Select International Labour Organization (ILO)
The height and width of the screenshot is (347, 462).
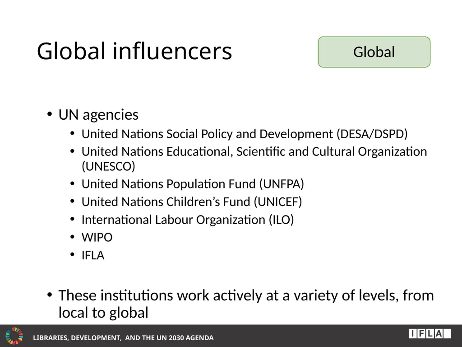pyautogui.click(x=188, y=220)
